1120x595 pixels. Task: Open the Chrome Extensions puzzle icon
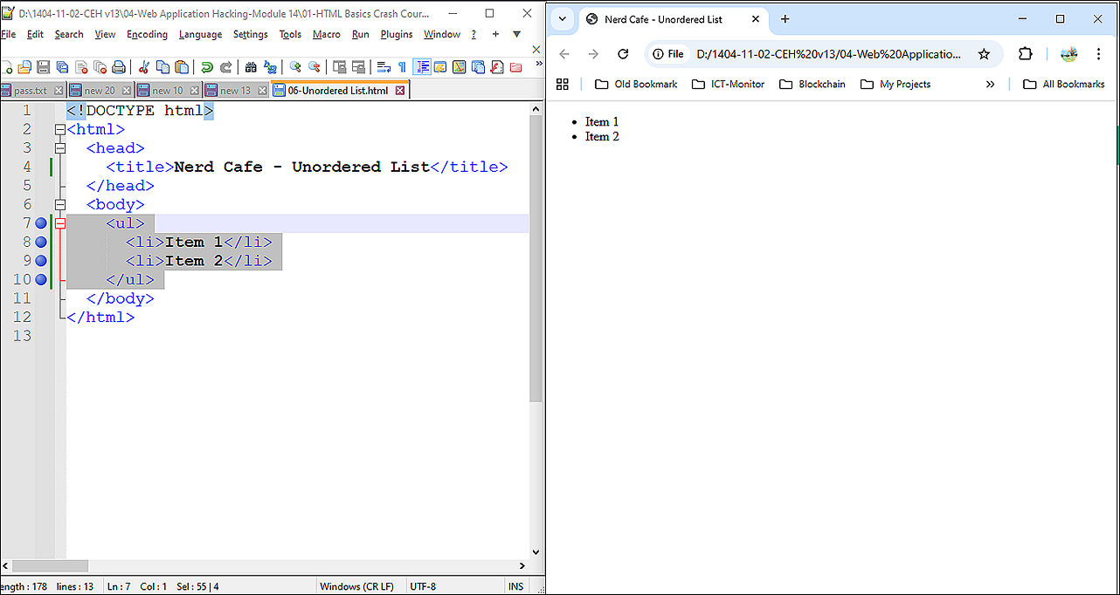pos(1026,54)
